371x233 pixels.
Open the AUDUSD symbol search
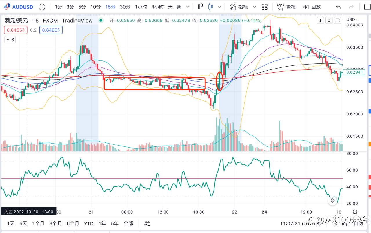18,7
